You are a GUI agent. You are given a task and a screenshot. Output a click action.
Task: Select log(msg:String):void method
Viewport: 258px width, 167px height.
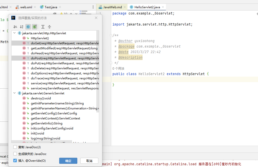tap(55, 138)
